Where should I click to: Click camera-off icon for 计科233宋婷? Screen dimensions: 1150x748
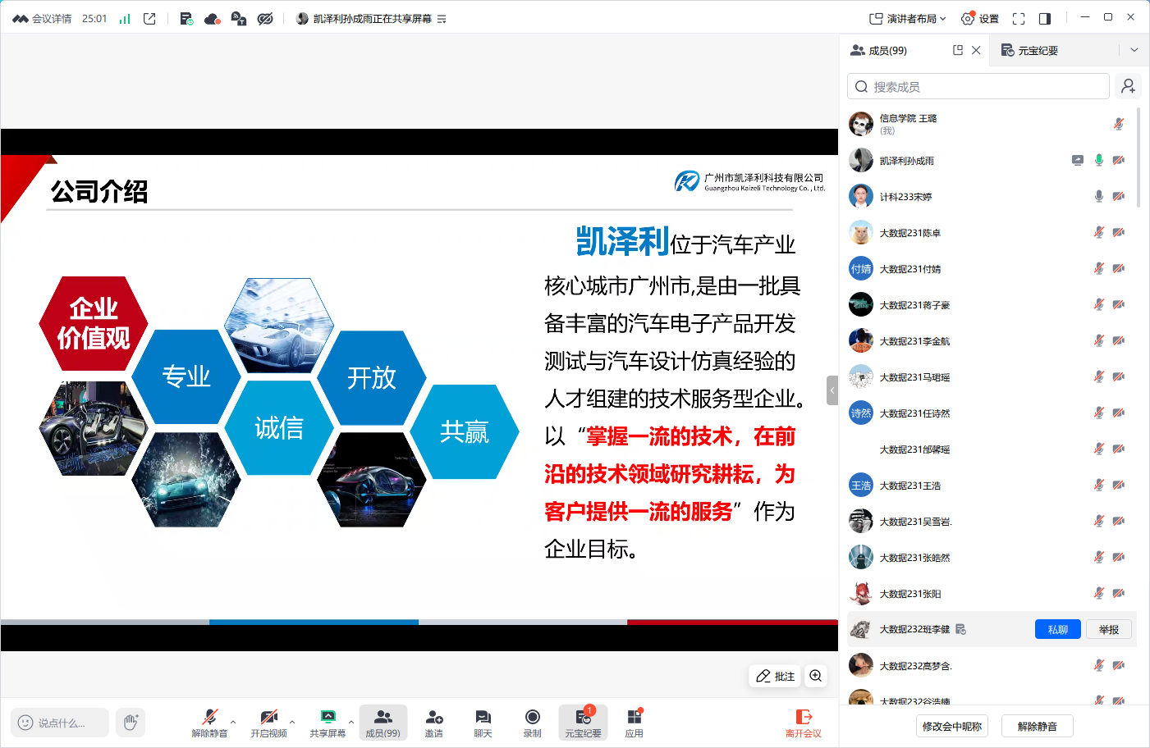[x=1118, y=196]
